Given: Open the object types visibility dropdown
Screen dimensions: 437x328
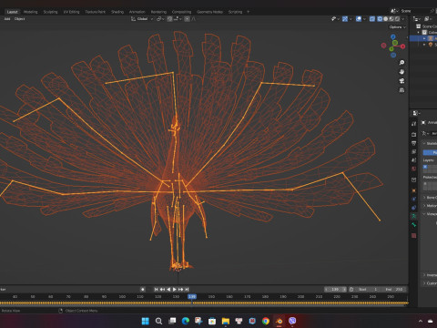Looking at the screenshot, I should point(335,19).
